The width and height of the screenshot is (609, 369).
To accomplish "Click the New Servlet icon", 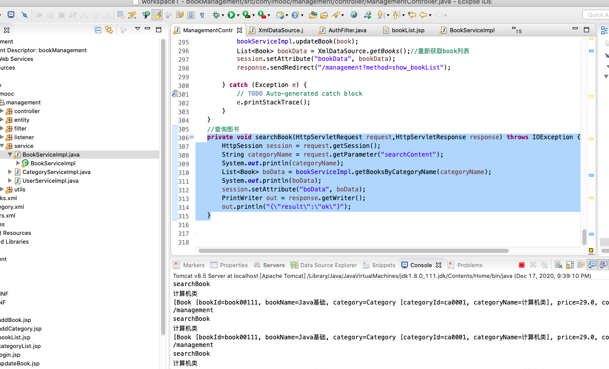I will [x=295, y=15].
